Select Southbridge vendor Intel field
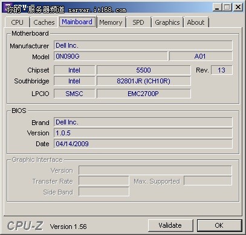The width and height of the screenshot is (246, 235). [x=74, y=81]
